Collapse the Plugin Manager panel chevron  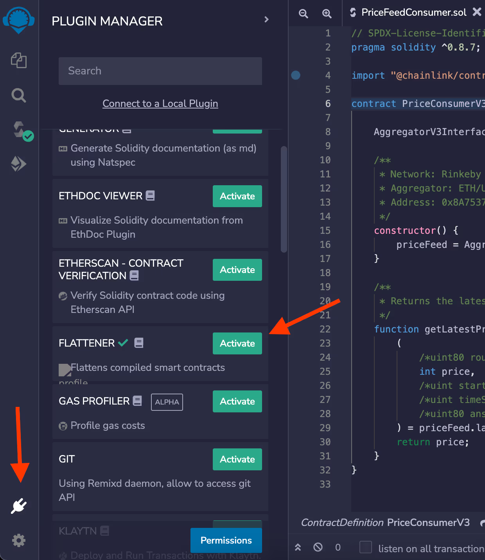tap(266, 20)
